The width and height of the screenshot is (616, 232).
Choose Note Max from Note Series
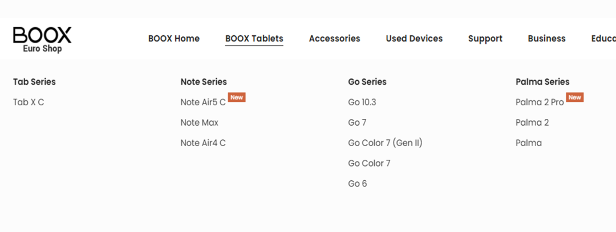point(200,123)
